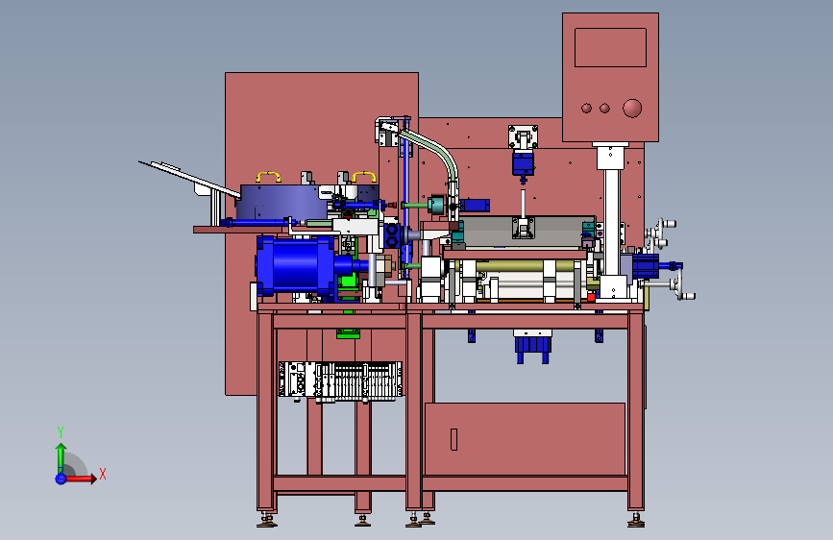
Task: Select the display screen on control panel
Action: pyautogui.click(x=610, y=47)
